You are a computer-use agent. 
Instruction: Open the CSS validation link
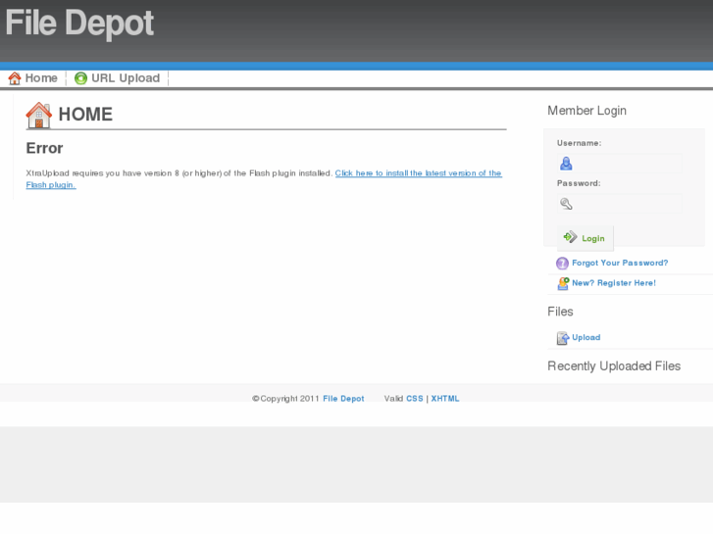[414, 399]
